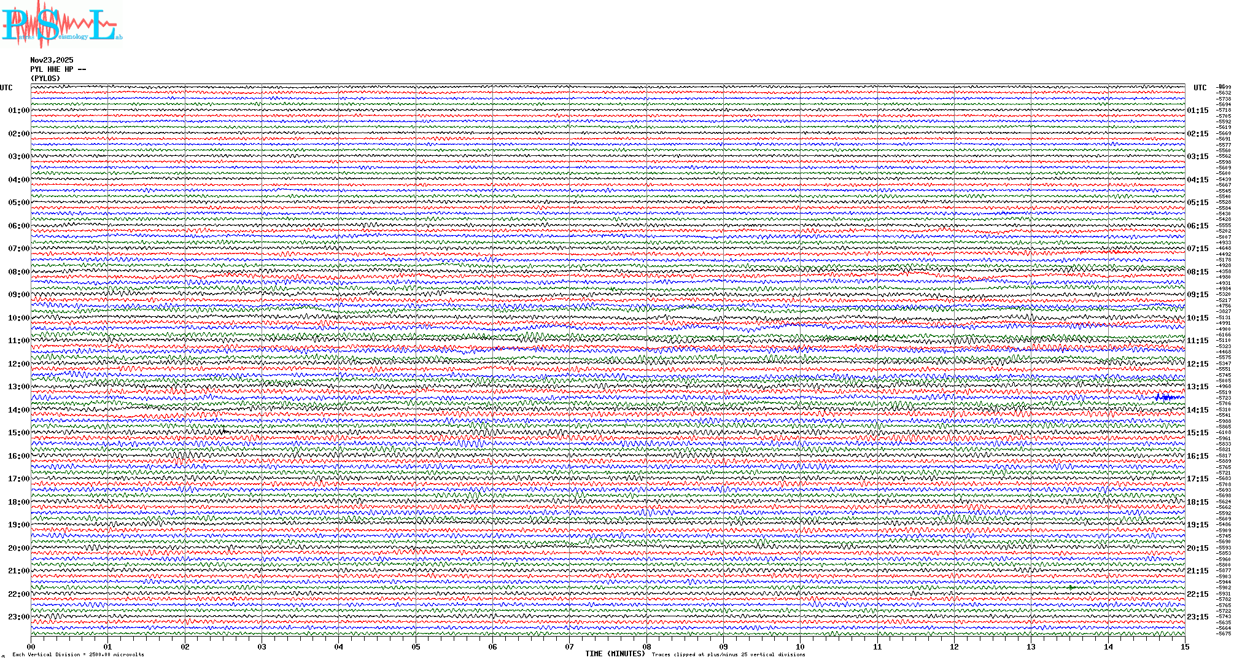This screenshot has width=1234, height=663.
Task: Click the Nov23,2025 date label
Action: click(x=52, y=60)
